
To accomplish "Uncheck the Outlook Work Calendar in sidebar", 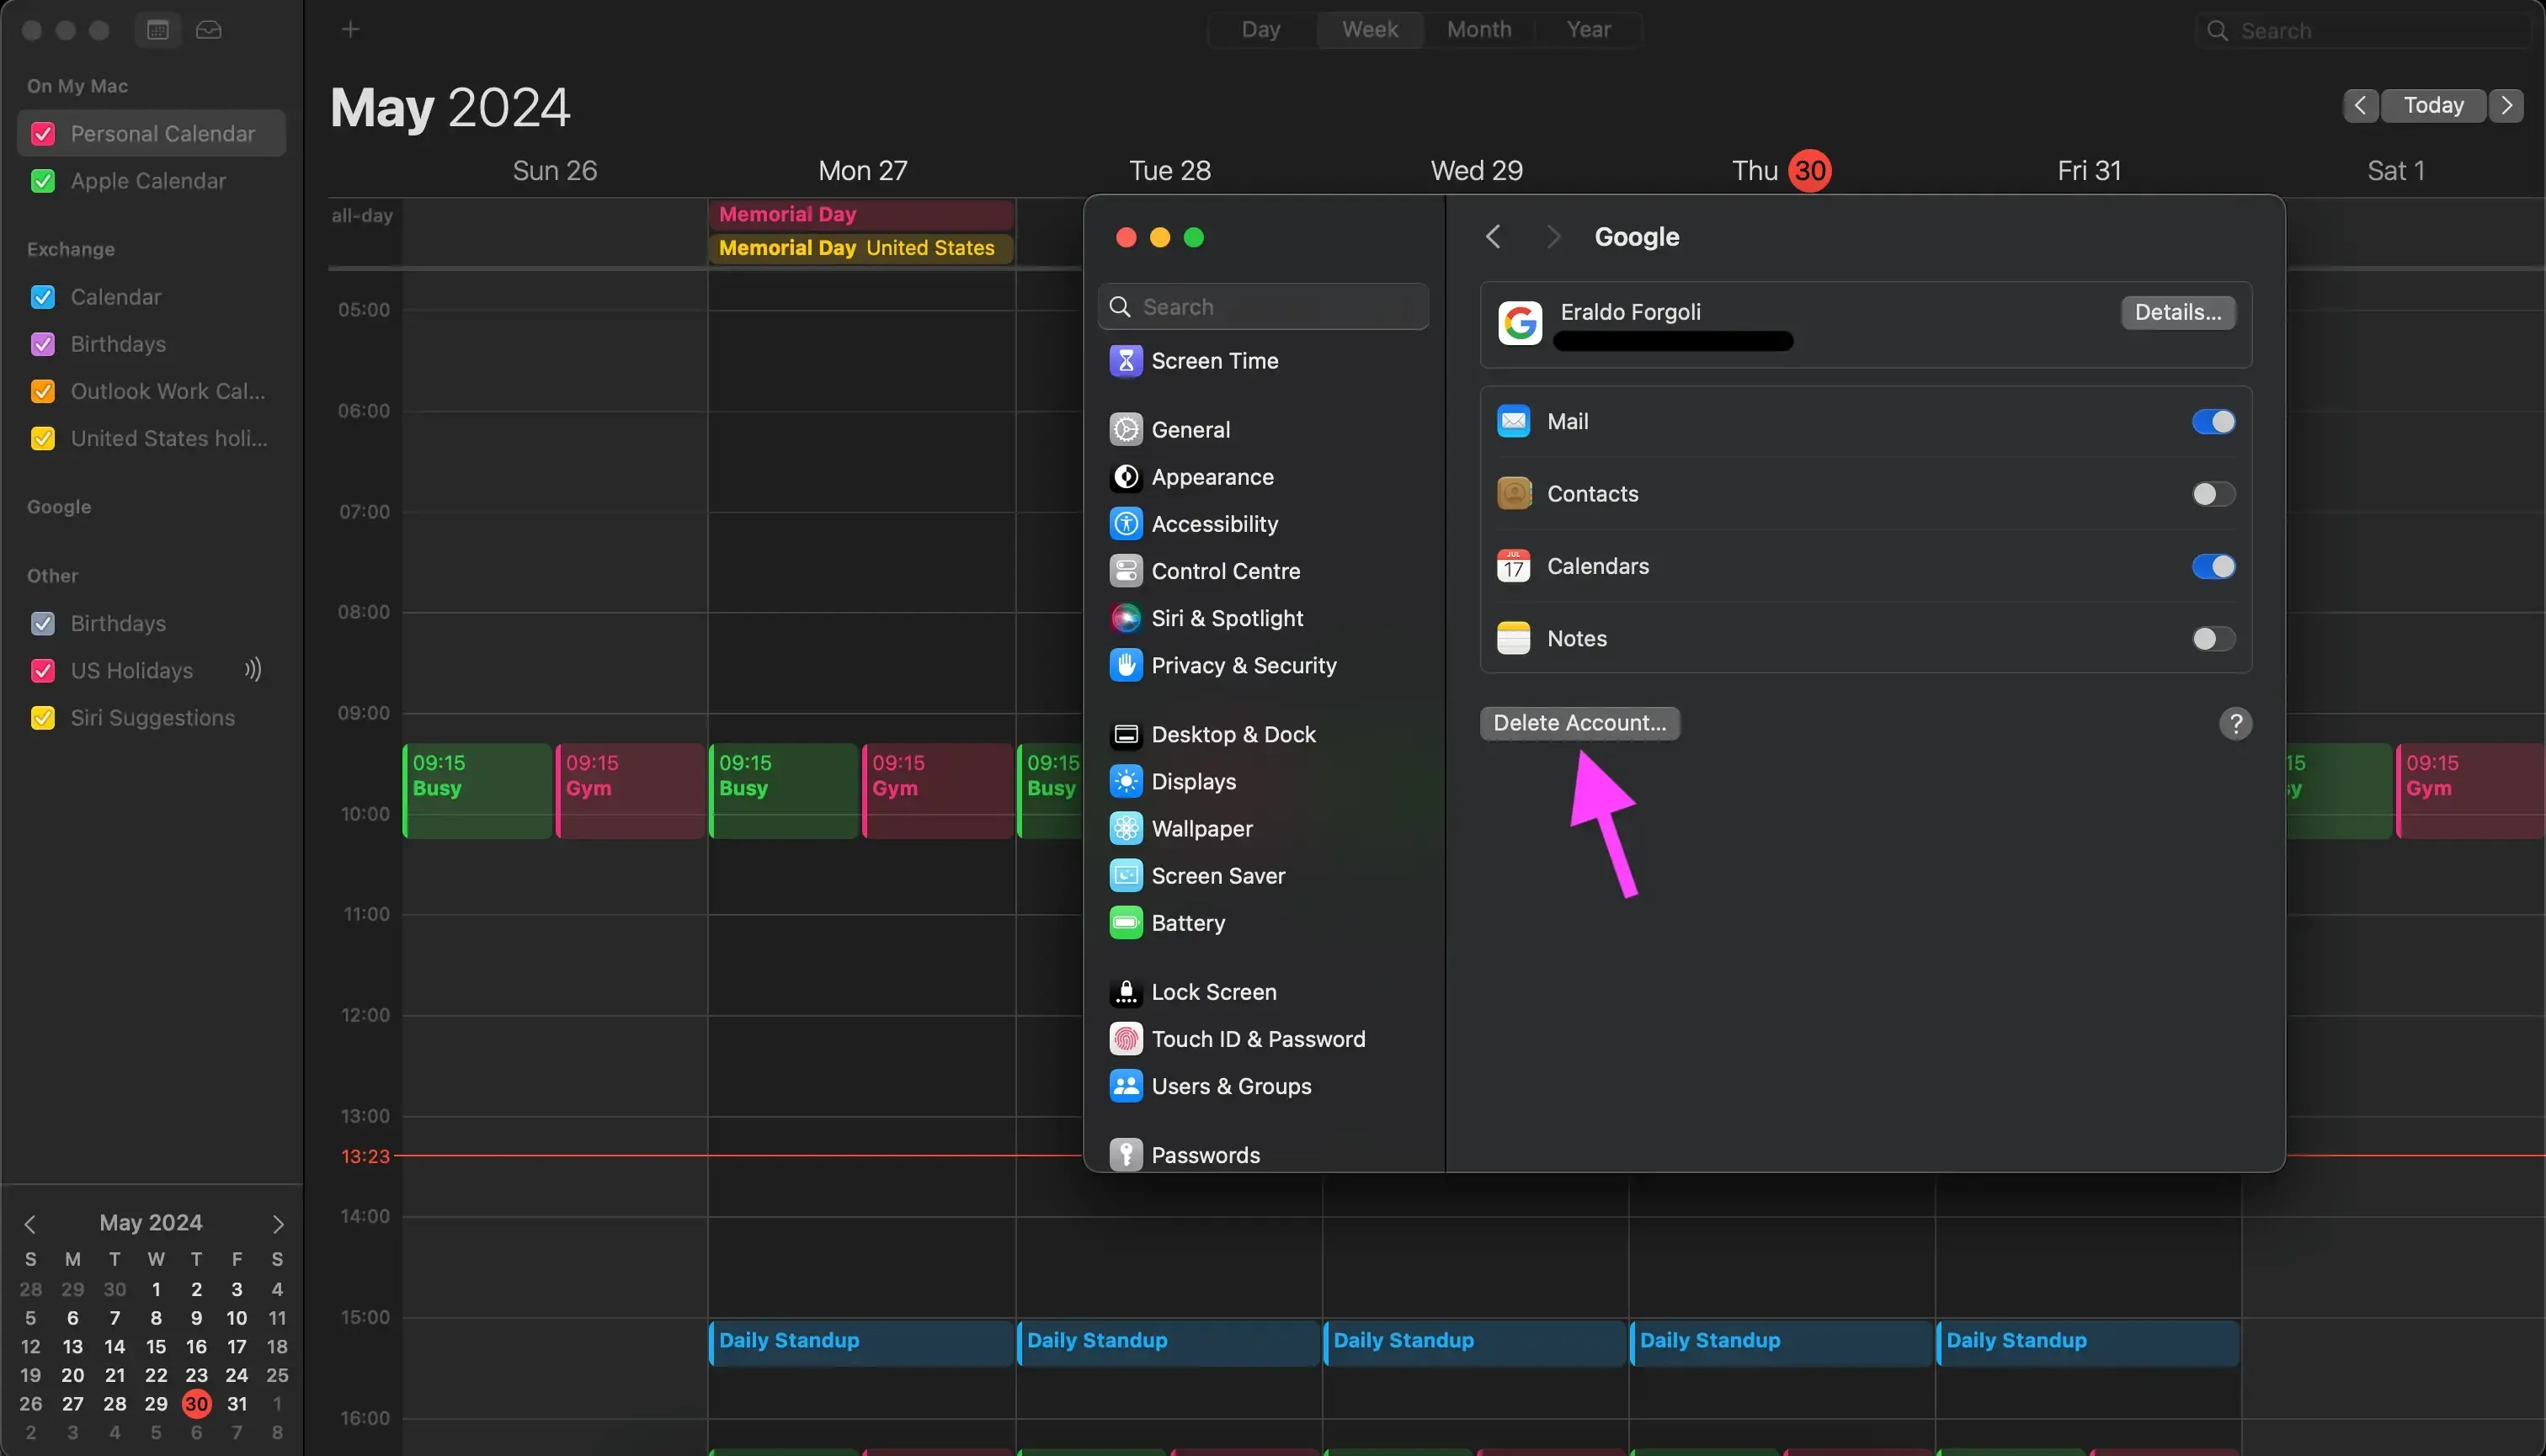I will [43, 391].
